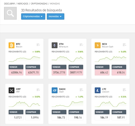This screenshot has height=126, width=135.
Task: Click ETH buy price 3807.9179
Action: (76, 73)
